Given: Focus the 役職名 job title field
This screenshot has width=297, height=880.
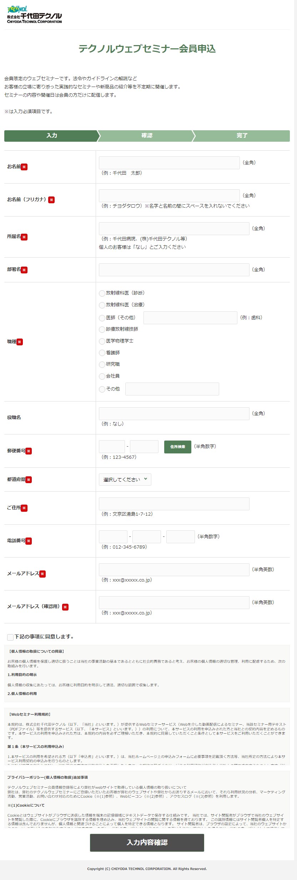Looking at the screenshot, I should (174, 413).
